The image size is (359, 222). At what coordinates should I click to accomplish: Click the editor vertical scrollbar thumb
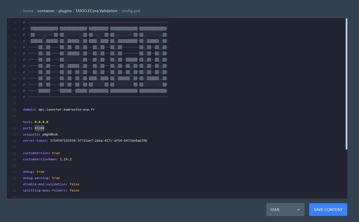pos(346,84)
